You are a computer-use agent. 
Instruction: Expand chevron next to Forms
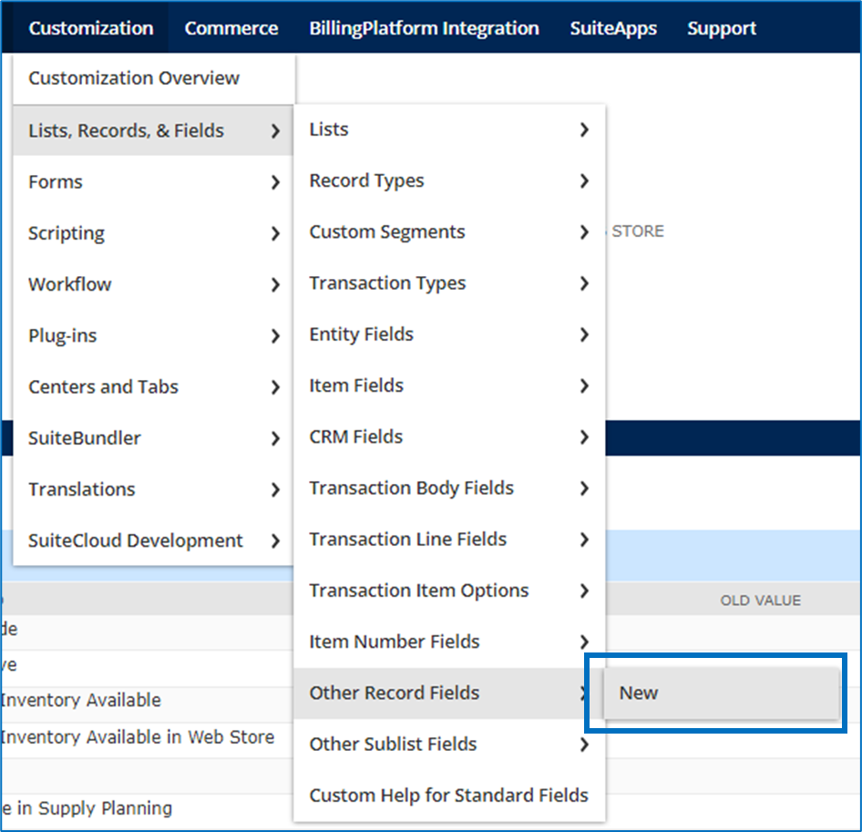(x=275, y=182)
